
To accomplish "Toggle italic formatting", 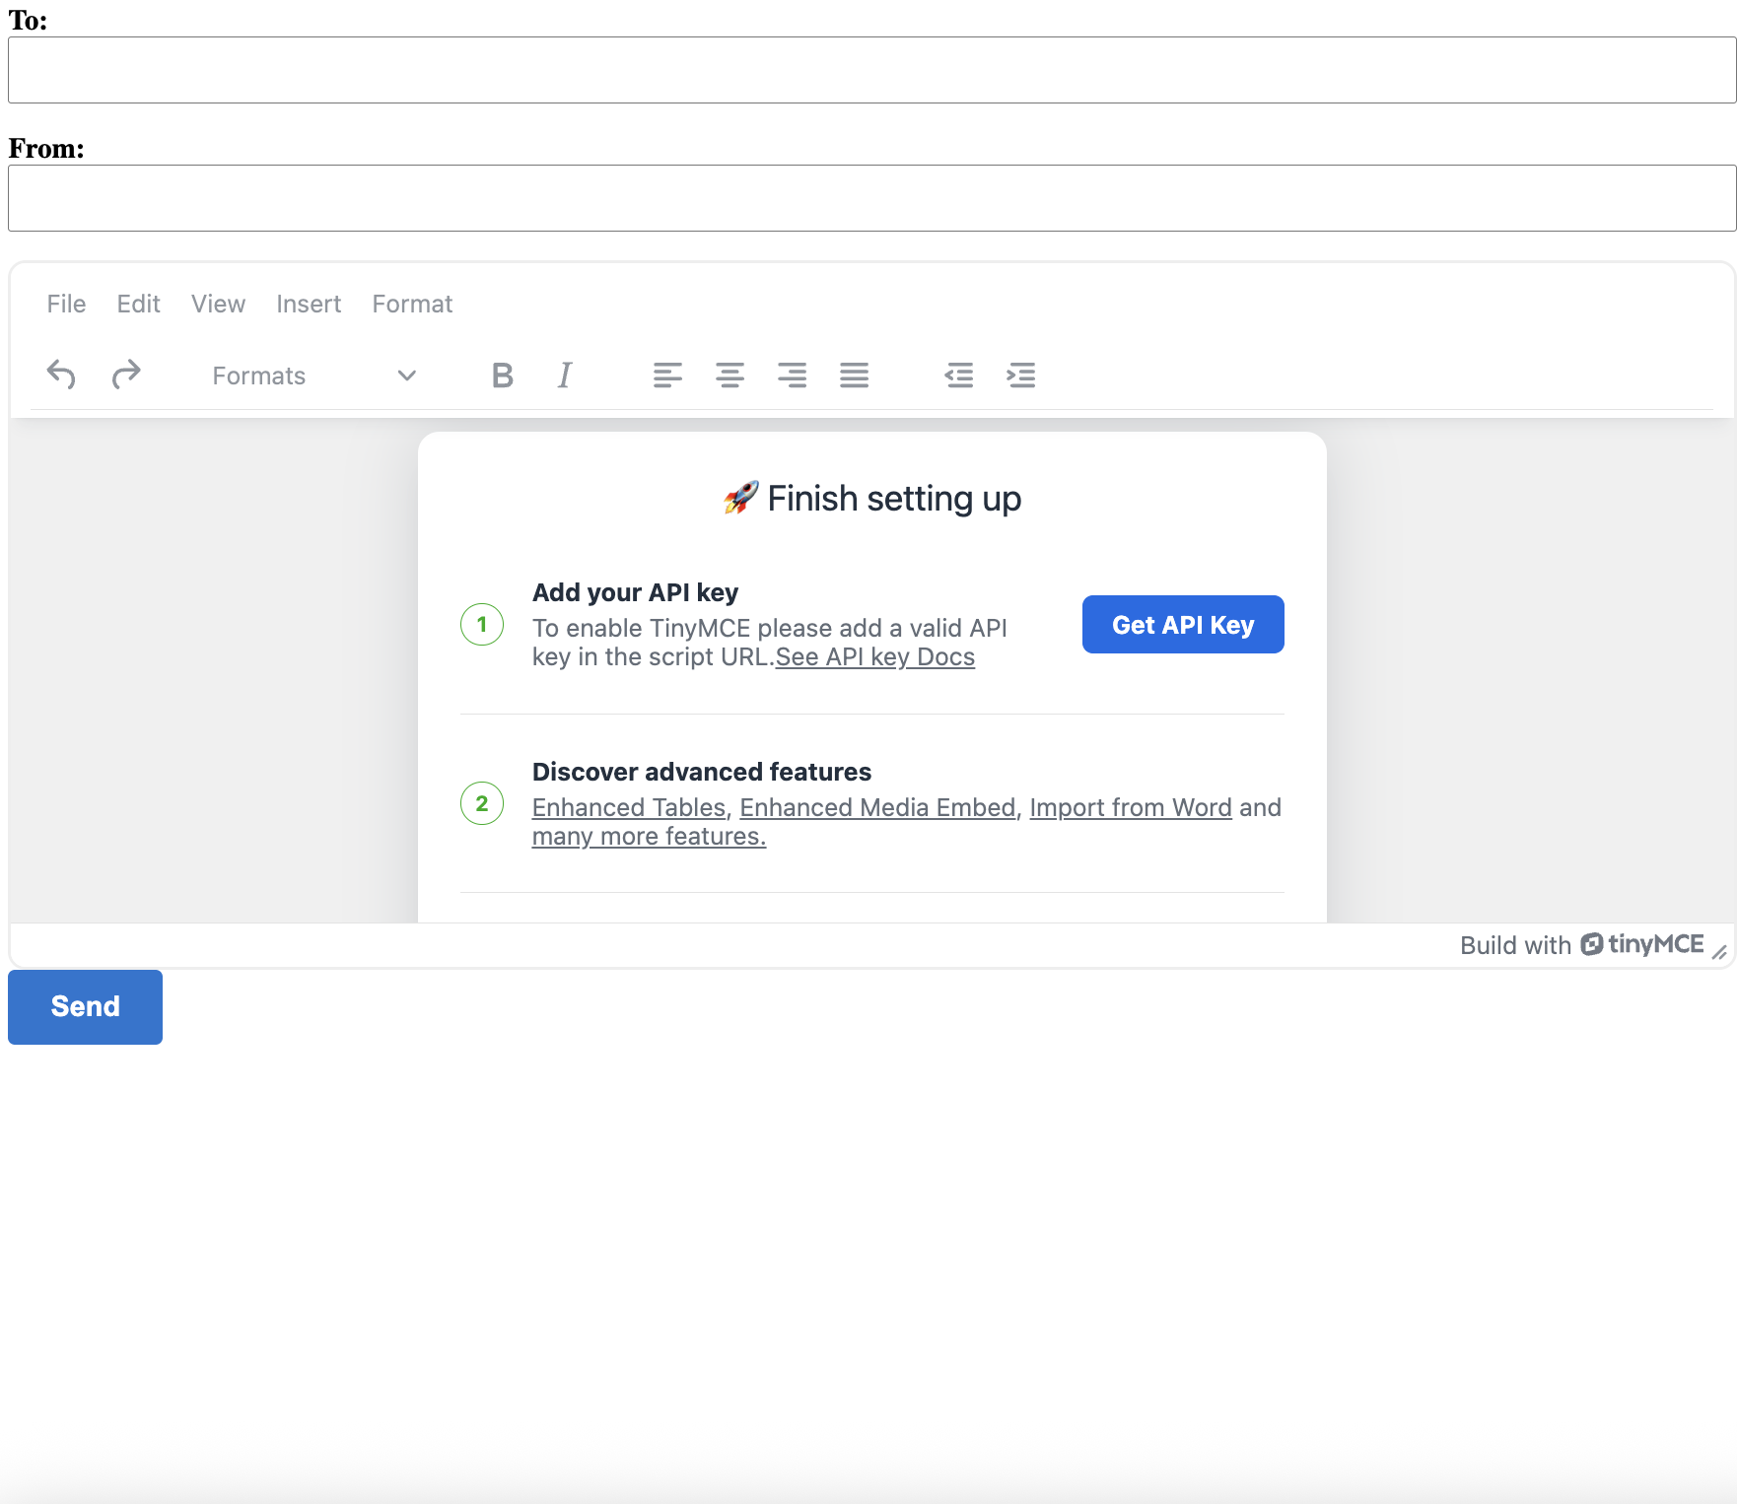I will click(x=564, y=375).
